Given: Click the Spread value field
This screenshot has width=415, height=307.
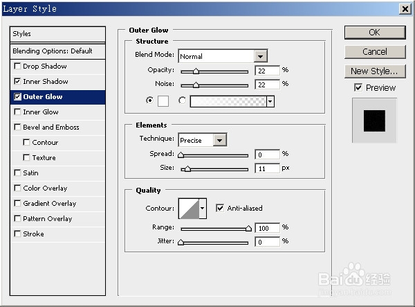Looking at the screenshot, I should point(267,155).
